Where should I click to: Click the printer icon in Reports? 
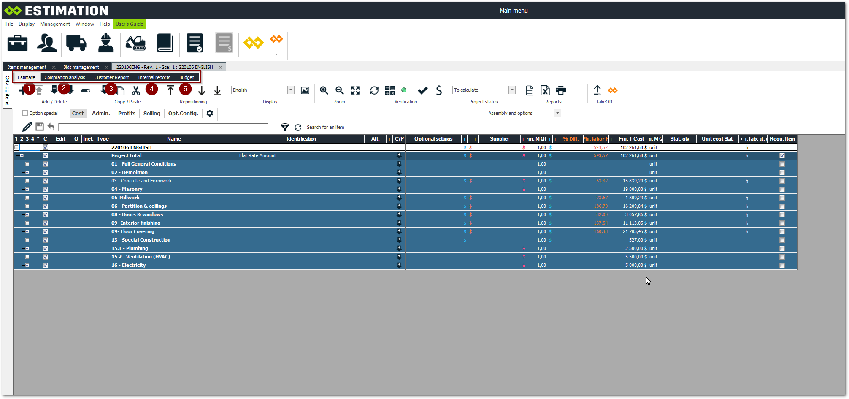tap(561, 90)
